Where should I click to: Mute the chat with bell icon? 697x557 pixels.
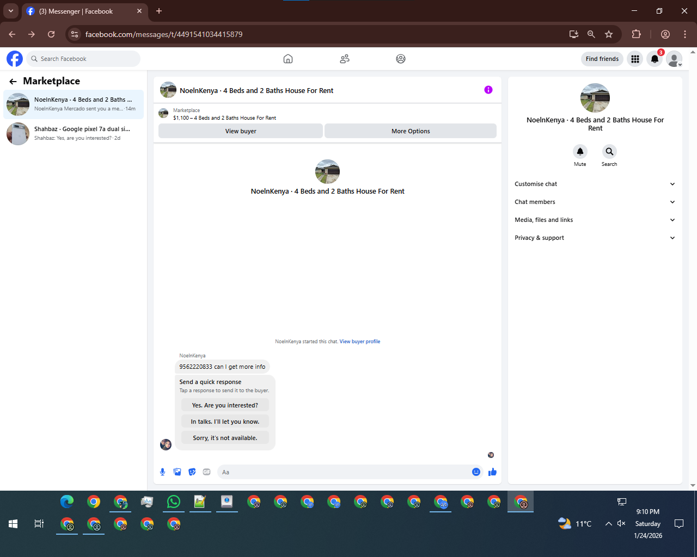point(580,151)
